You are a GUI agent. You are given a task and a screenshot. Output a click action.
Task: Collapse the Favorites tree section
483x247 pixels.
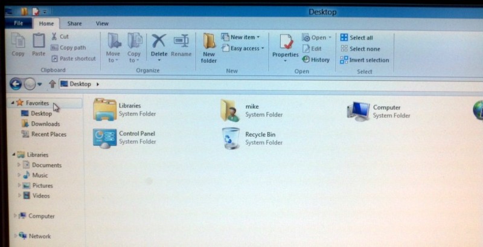pos(13,103)
